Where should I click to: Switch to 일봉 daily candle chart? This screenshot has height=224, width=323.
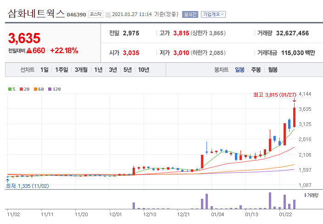[240, 70]
